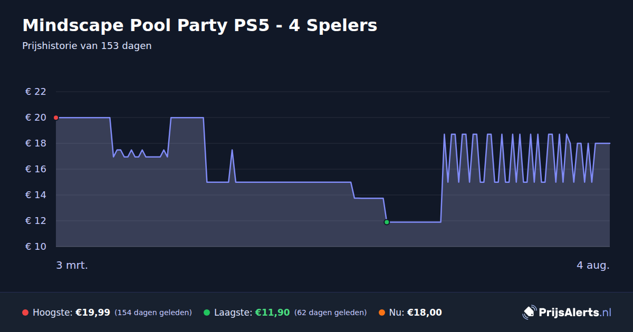Click the green lowest-price dot on chart
633x332 pixels.
387,222
